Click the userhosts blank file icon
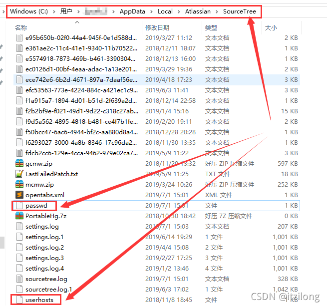 click(x=19, y=300)
